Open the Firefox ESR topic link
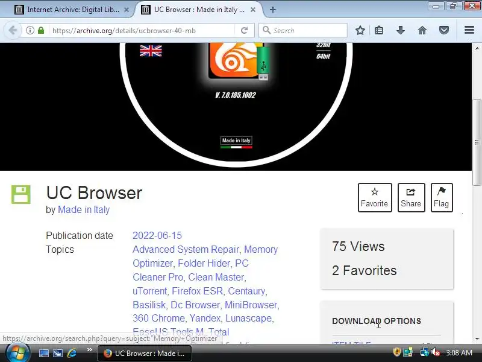This screenshot has width=482, height=362. (197, 291)
